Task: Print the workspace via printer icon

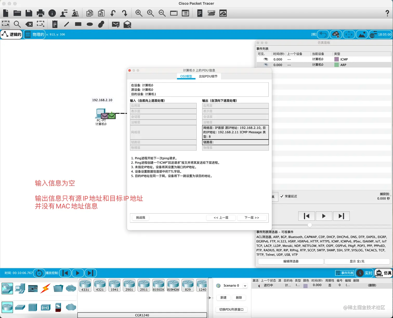Action: click(x=40, y=13)
